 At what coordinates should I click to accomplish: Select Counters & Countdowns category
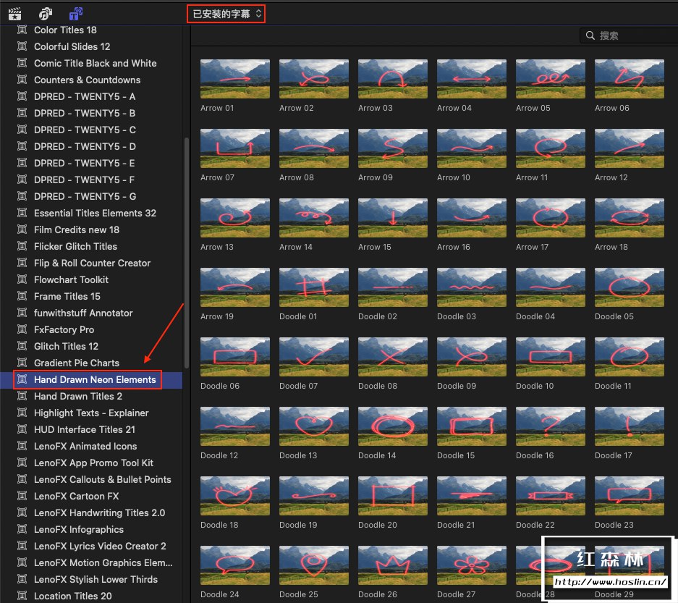tap(87, 80)
